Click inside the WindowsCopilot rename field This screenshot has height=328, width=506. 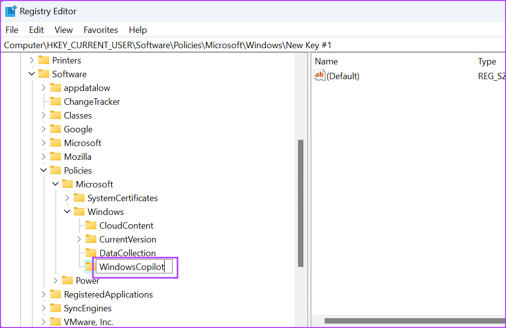(134, 267)
